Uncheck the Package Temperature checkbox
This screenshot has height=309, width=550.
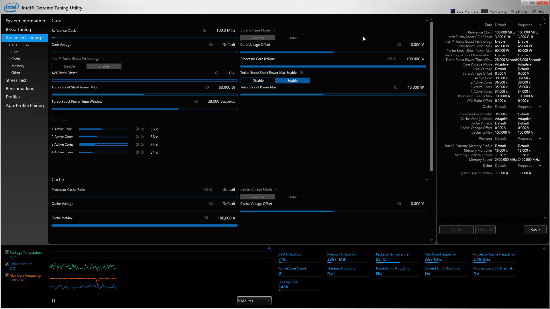7,252
